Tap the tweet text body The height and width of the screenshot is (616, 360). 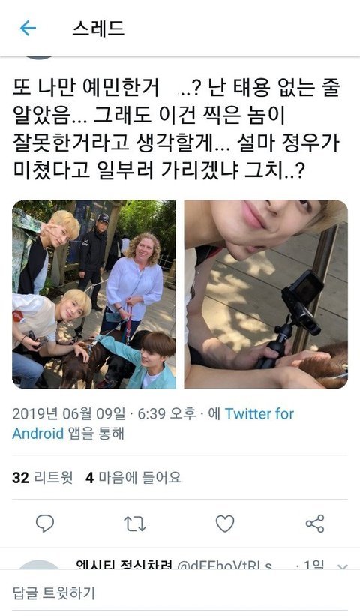click(176, 129)
